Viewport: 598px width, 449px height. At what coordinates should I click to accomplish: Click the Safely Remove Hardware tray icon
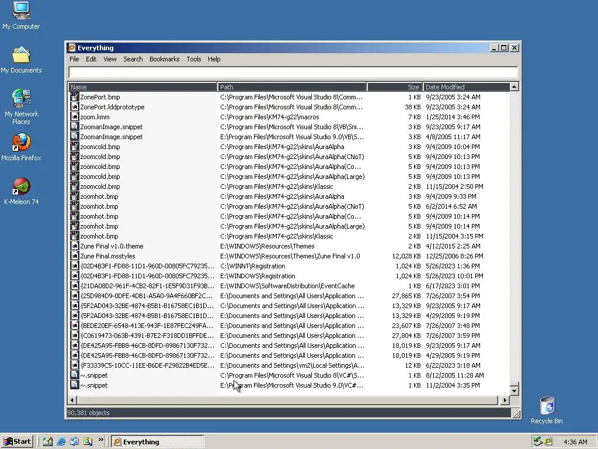click(x=538, y=441)
